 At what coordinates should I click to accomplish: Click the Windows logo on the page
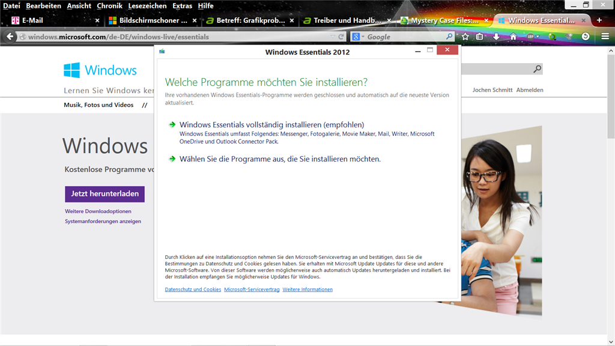(x=100, y=70)
